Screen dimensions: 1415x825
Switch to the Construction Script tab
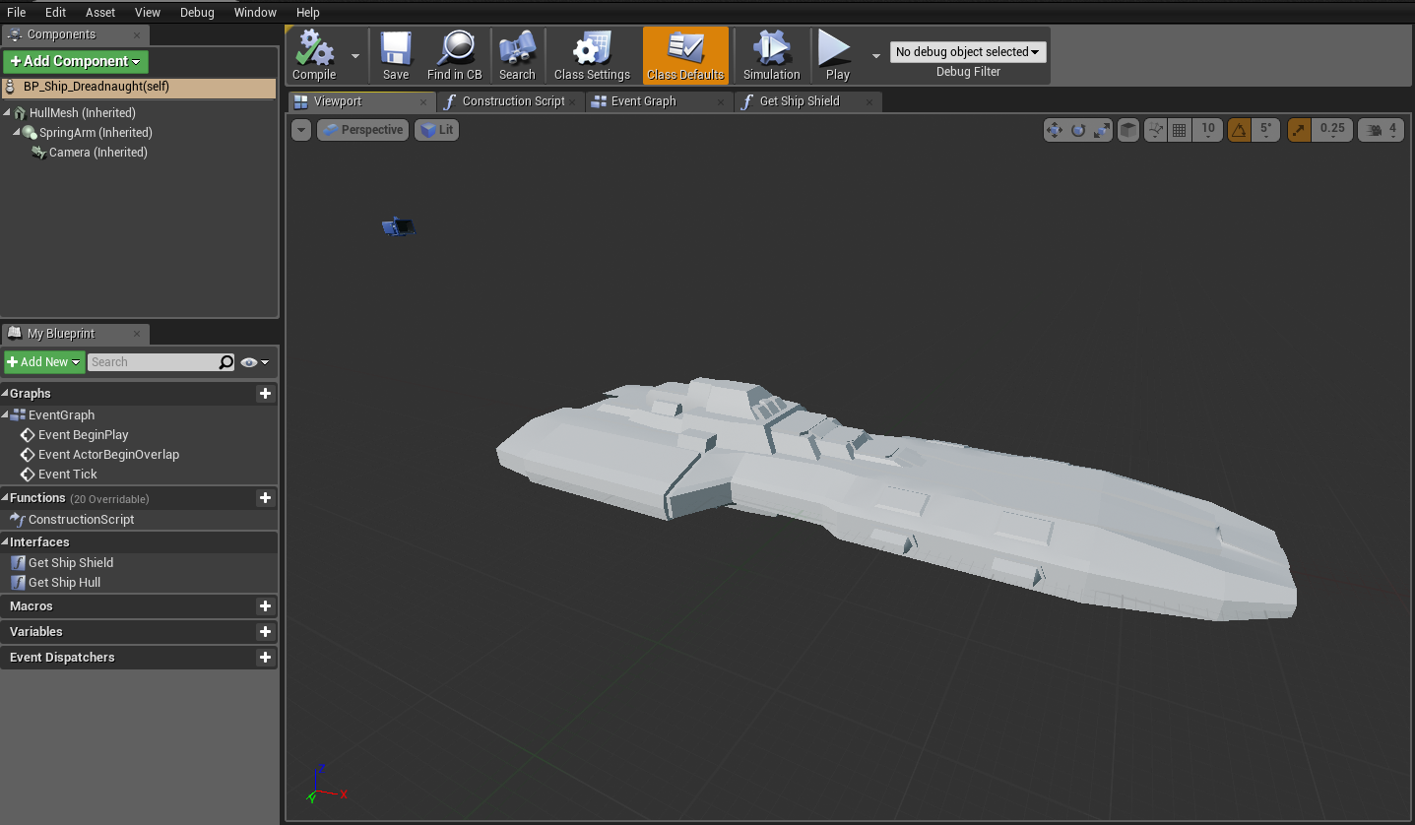click(511, 101)
